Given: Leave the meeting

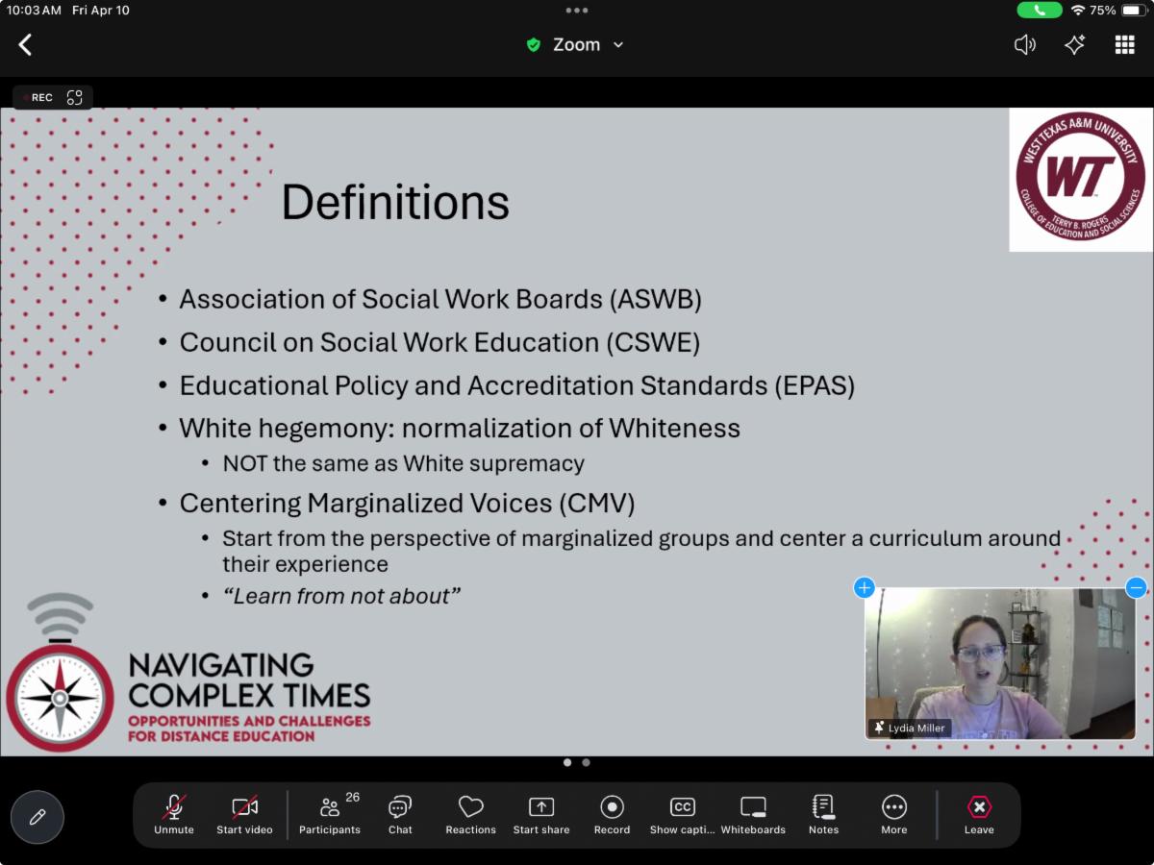Looking at the screenshot, I should pyautogui.click(x=979, y=815).
